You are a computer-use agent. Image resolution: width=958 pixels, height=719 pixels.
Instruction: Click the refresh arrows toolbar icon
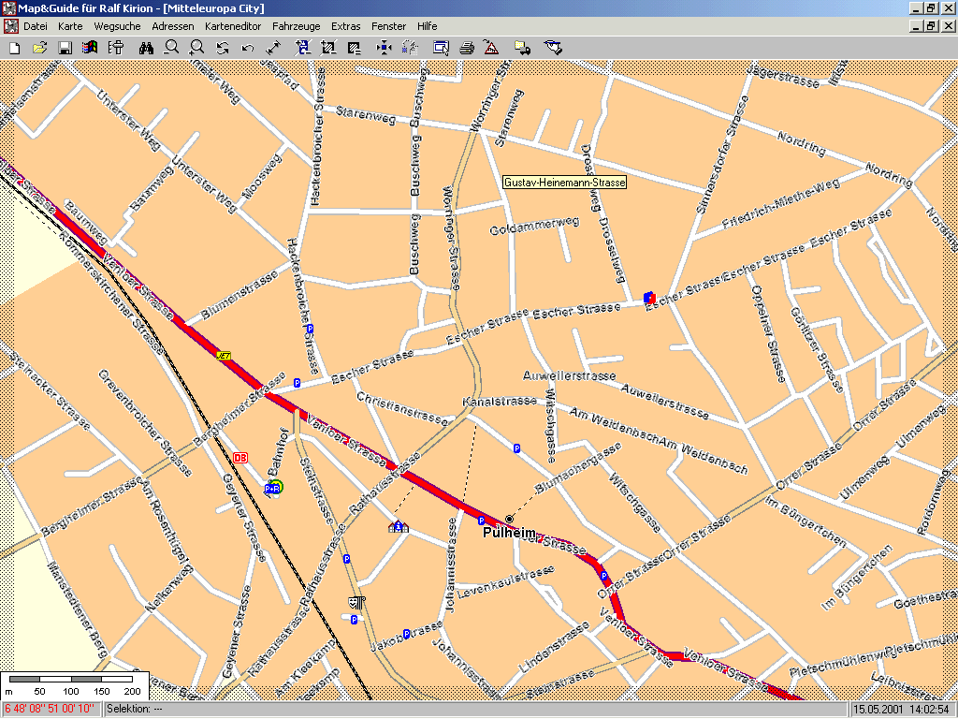(x=223, y=48)
